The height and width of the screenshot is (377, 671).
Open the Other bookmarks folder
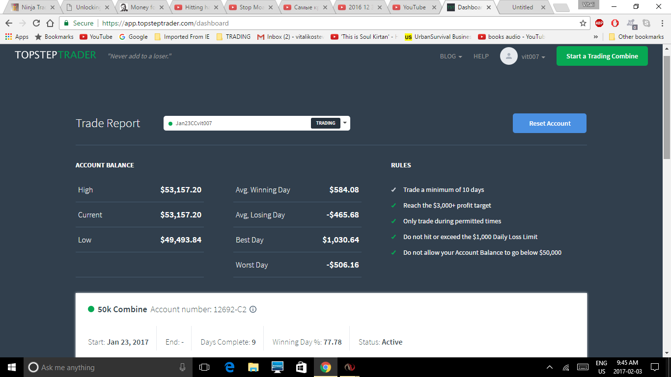(636, 37)
